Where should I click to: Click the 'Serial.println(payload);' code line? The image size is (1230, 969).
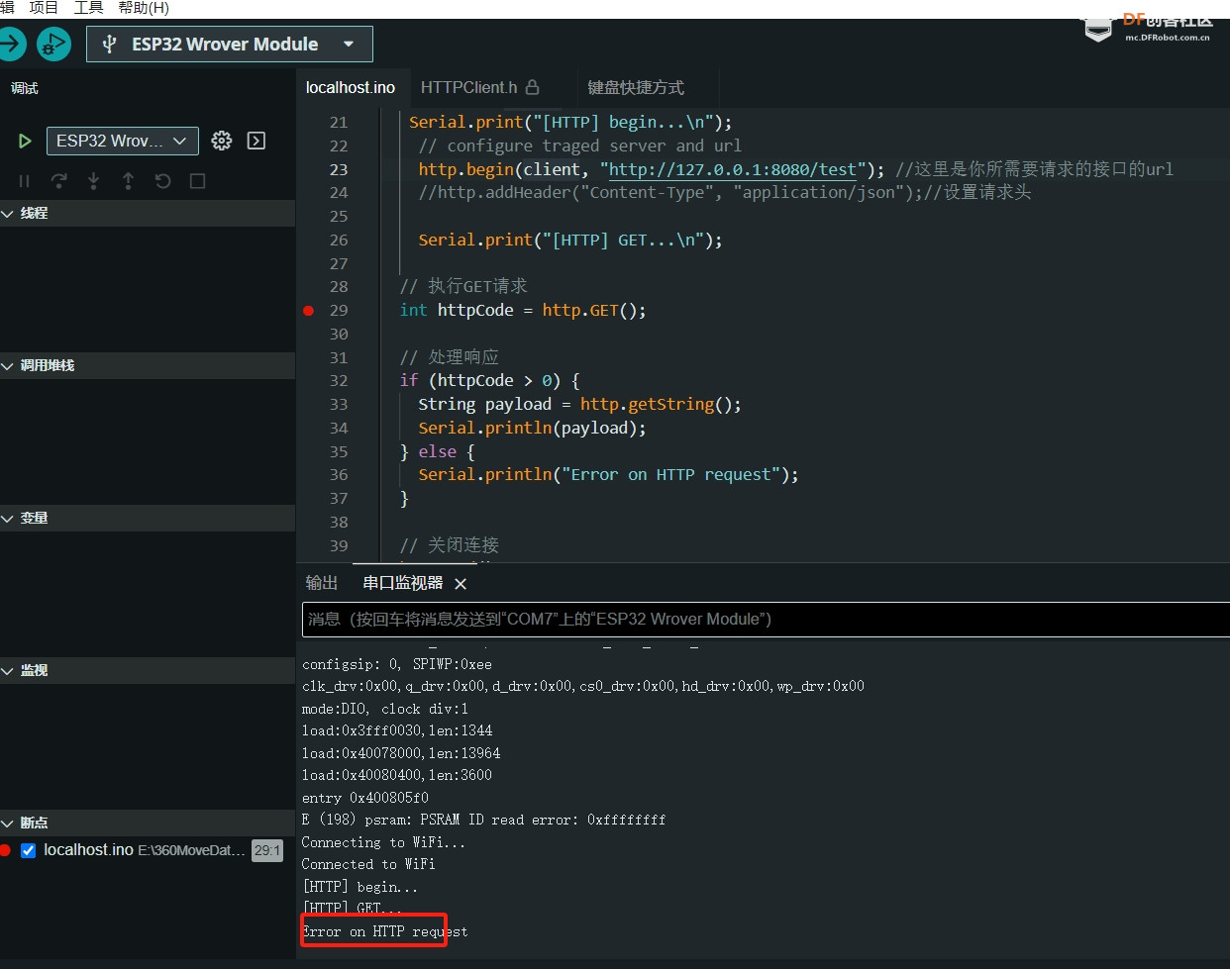pyautogui.click(x=532, y=428)
